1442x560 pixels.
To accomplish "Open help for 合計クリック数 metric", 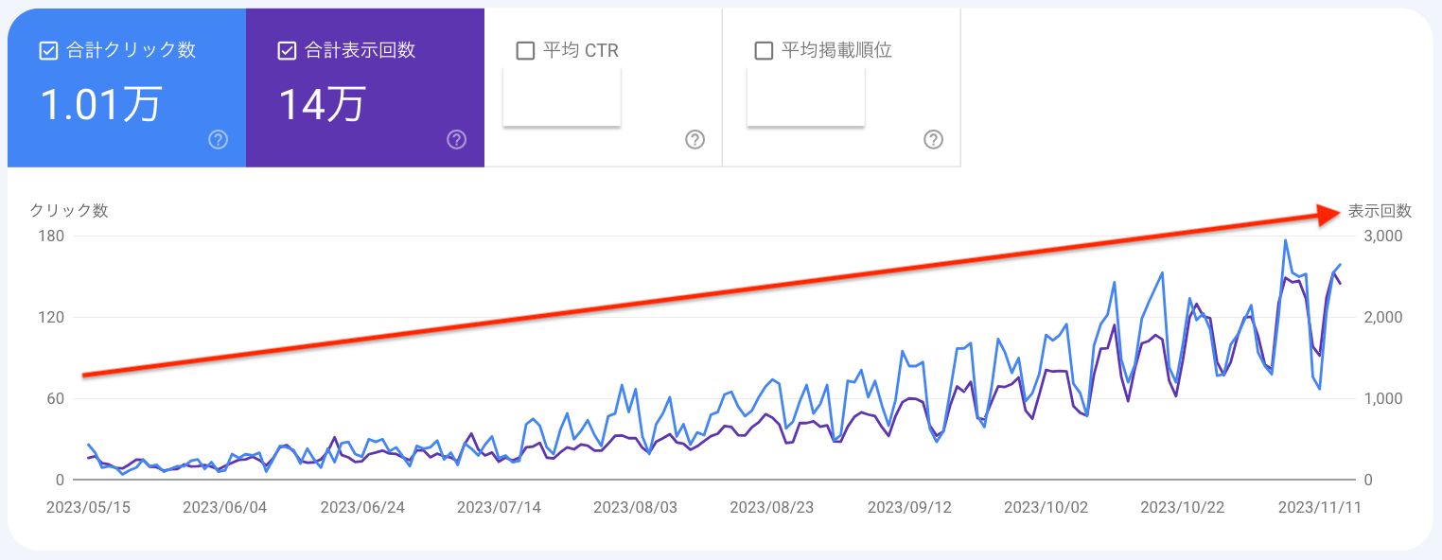I will coord(217,139).
